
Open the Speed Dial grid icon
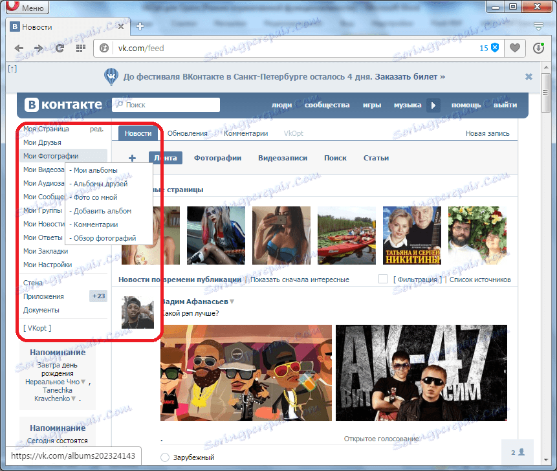click(81, 48)
